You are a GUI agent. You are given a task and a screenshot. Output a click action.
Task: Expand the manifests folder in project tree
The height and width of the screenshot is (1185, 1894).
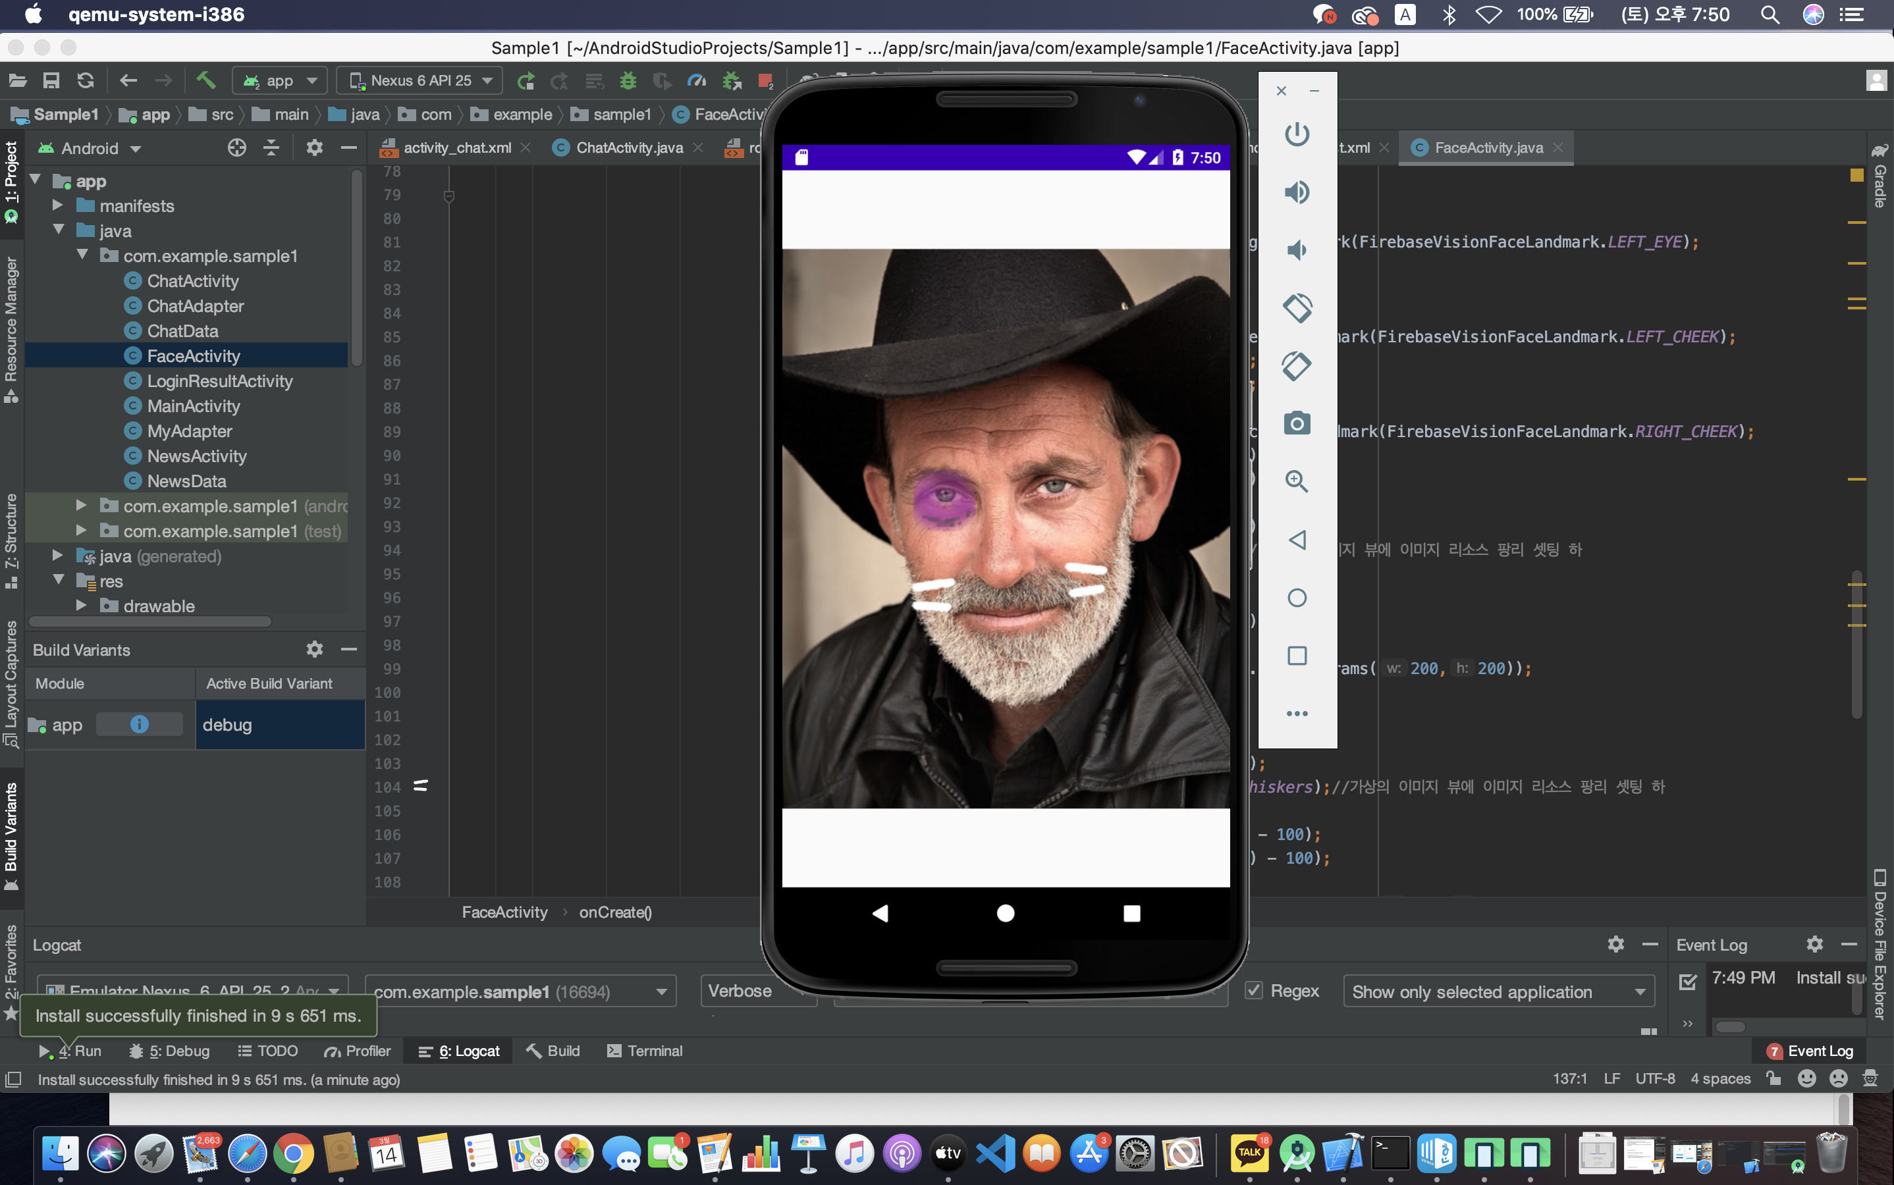point(57,205)
